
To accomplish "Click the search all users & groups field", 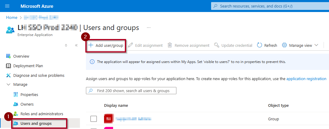I will (131, 91).
